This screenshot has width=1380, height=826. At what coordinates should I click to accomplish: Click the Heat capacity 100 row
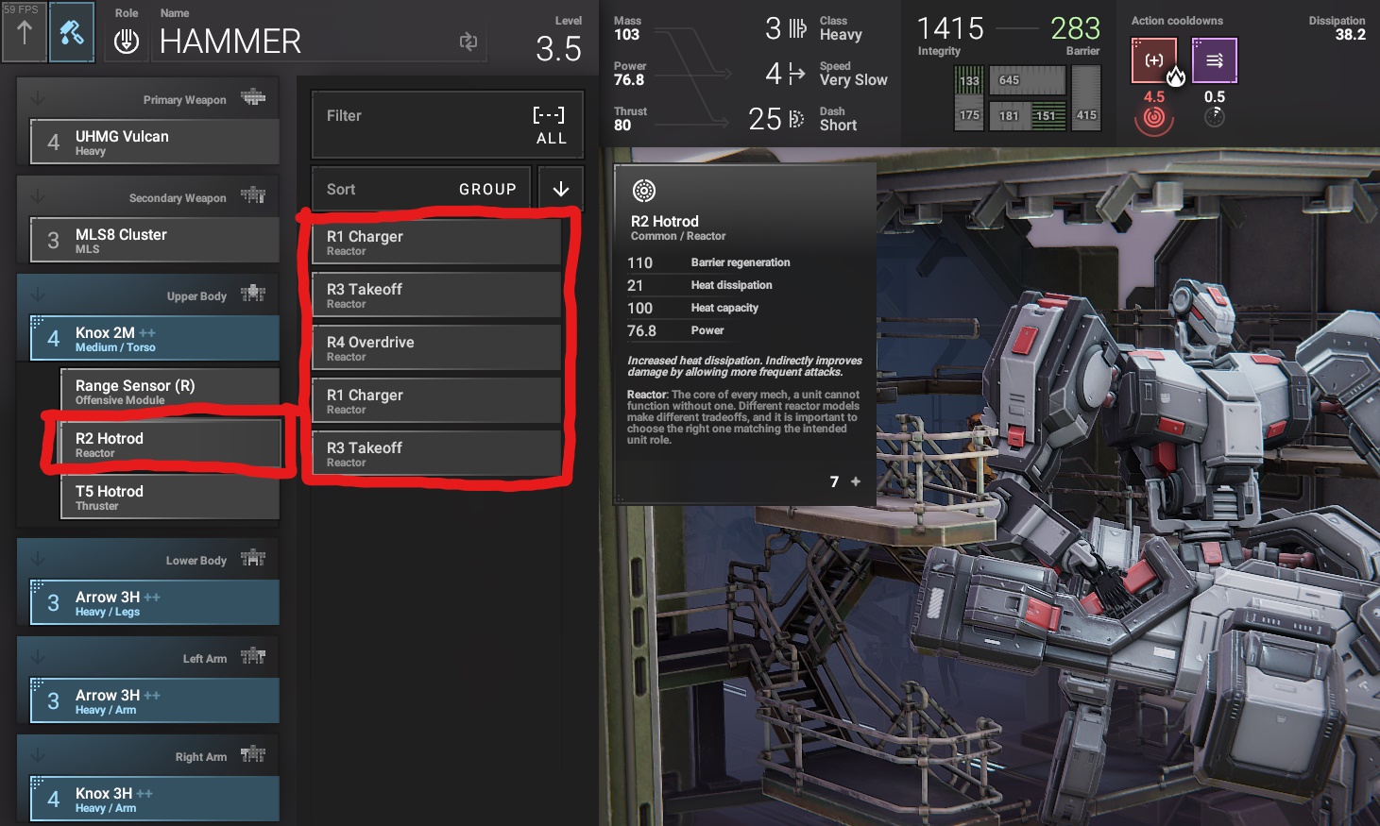coord(744,308)
